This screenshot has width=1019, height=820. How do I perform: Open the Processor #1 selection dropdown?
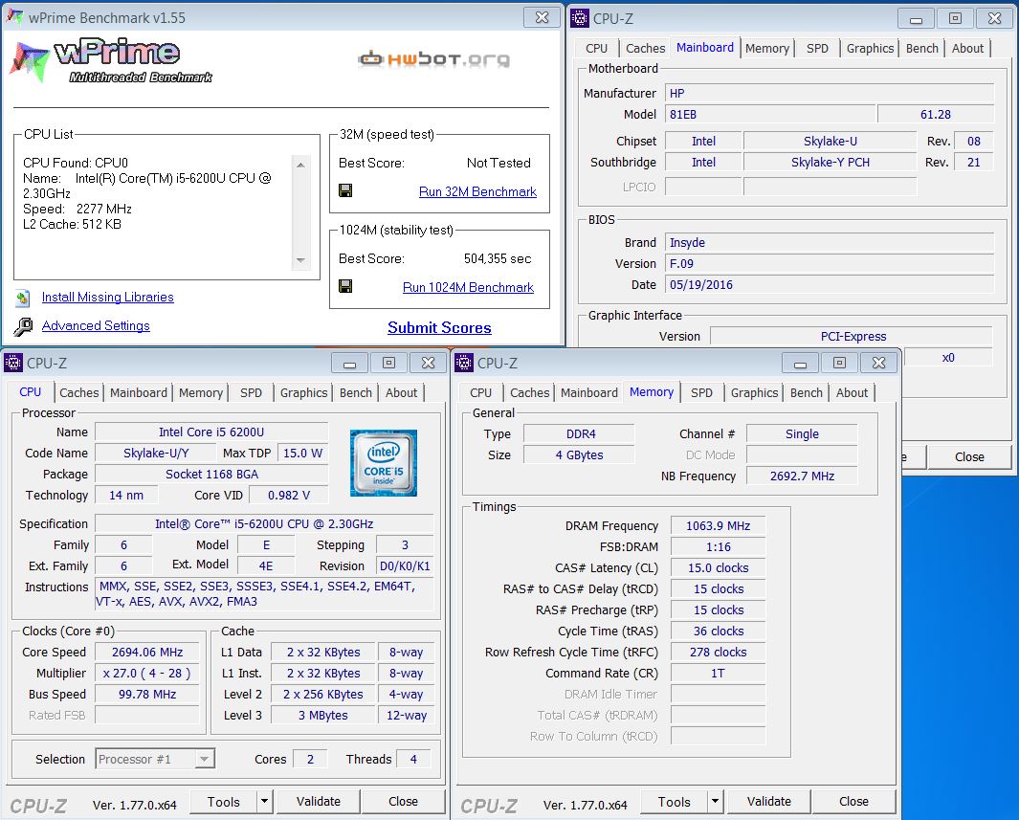(204, 759)
